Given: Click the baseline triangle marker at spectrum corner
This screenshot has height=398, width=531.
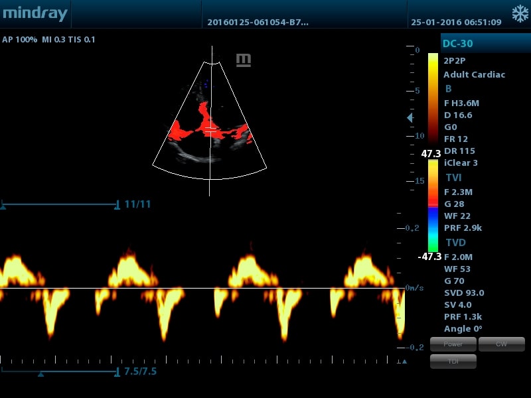Looking at the screenshot, I should 404,362.
